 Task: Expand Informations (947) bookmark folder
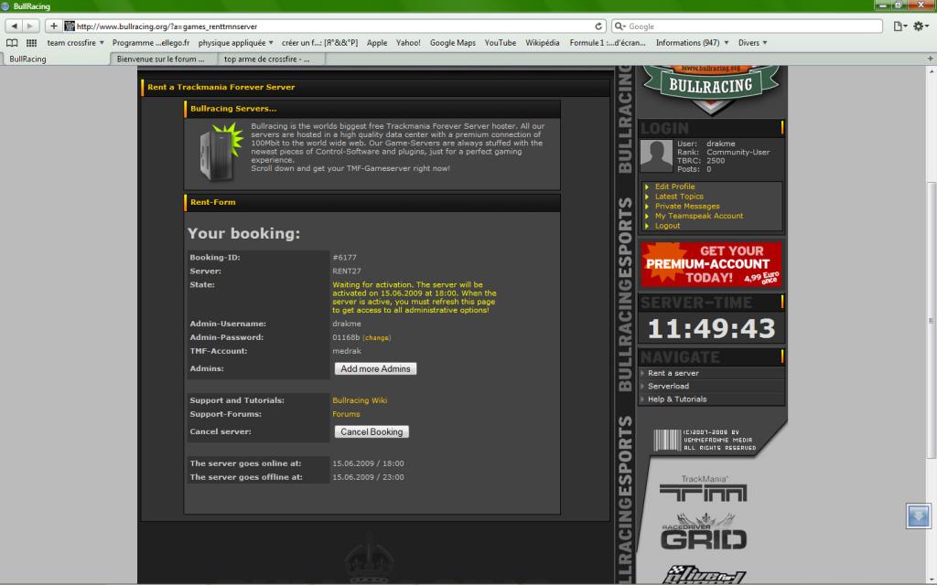[x=692, y=43]
